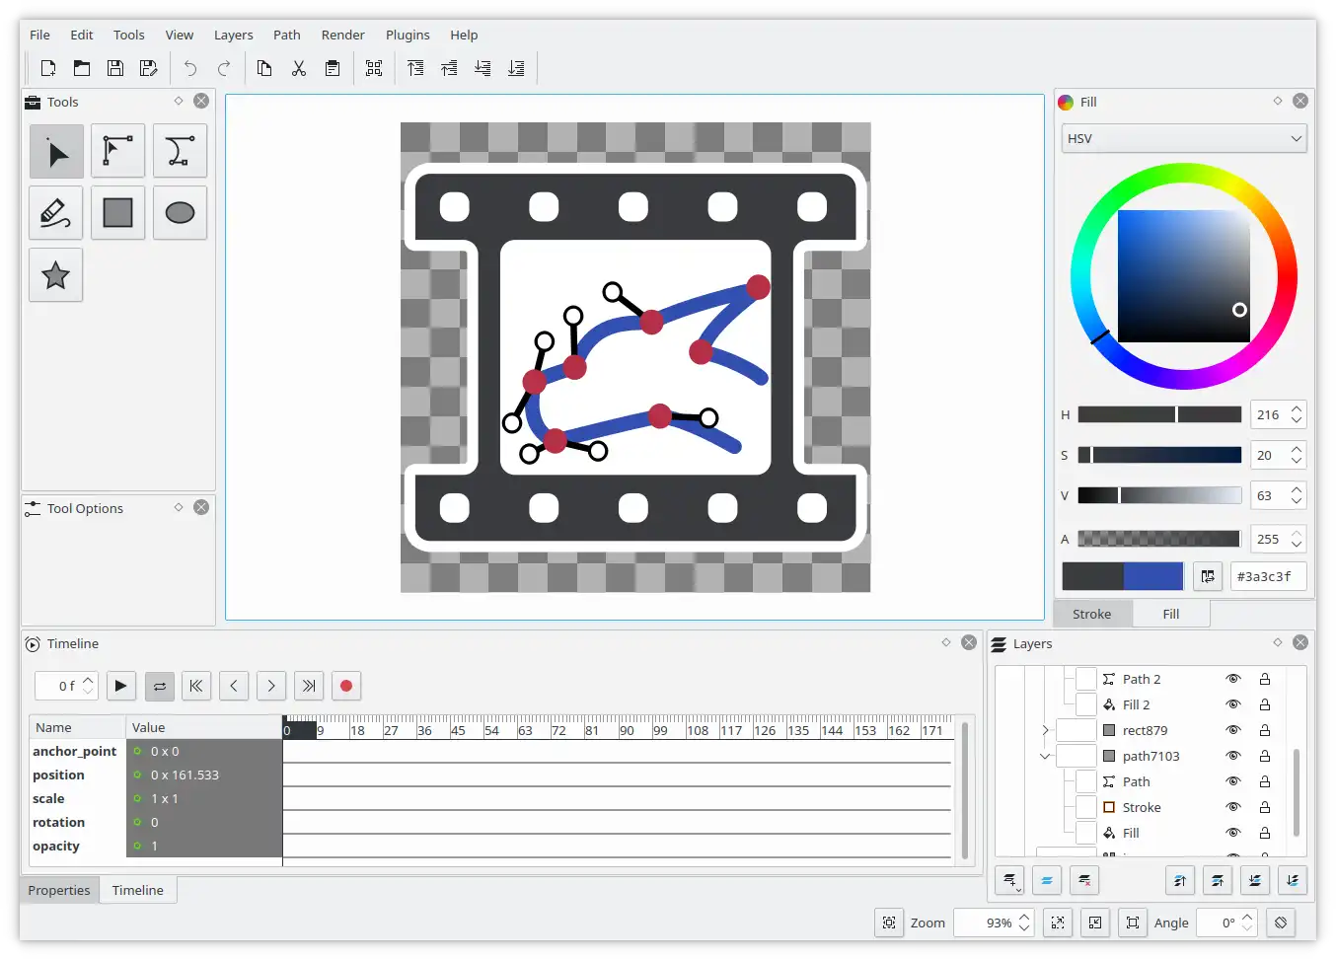
Task: Toggle the red record keyframes button
Action: [x=346, y=686]
